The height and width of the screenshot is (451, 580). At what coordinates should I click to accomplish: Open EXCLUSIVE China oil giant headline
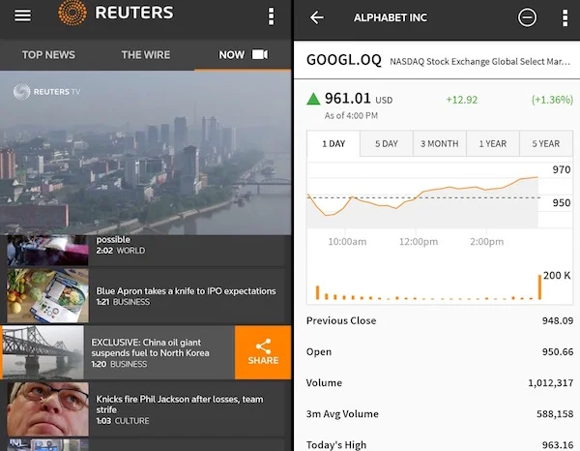[x=150, y=347]
